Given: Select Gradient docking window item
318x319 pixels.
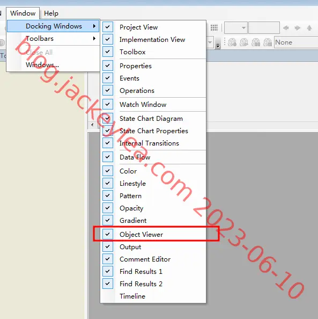Looking at the screenshot, I should click(x=153, y=220).
